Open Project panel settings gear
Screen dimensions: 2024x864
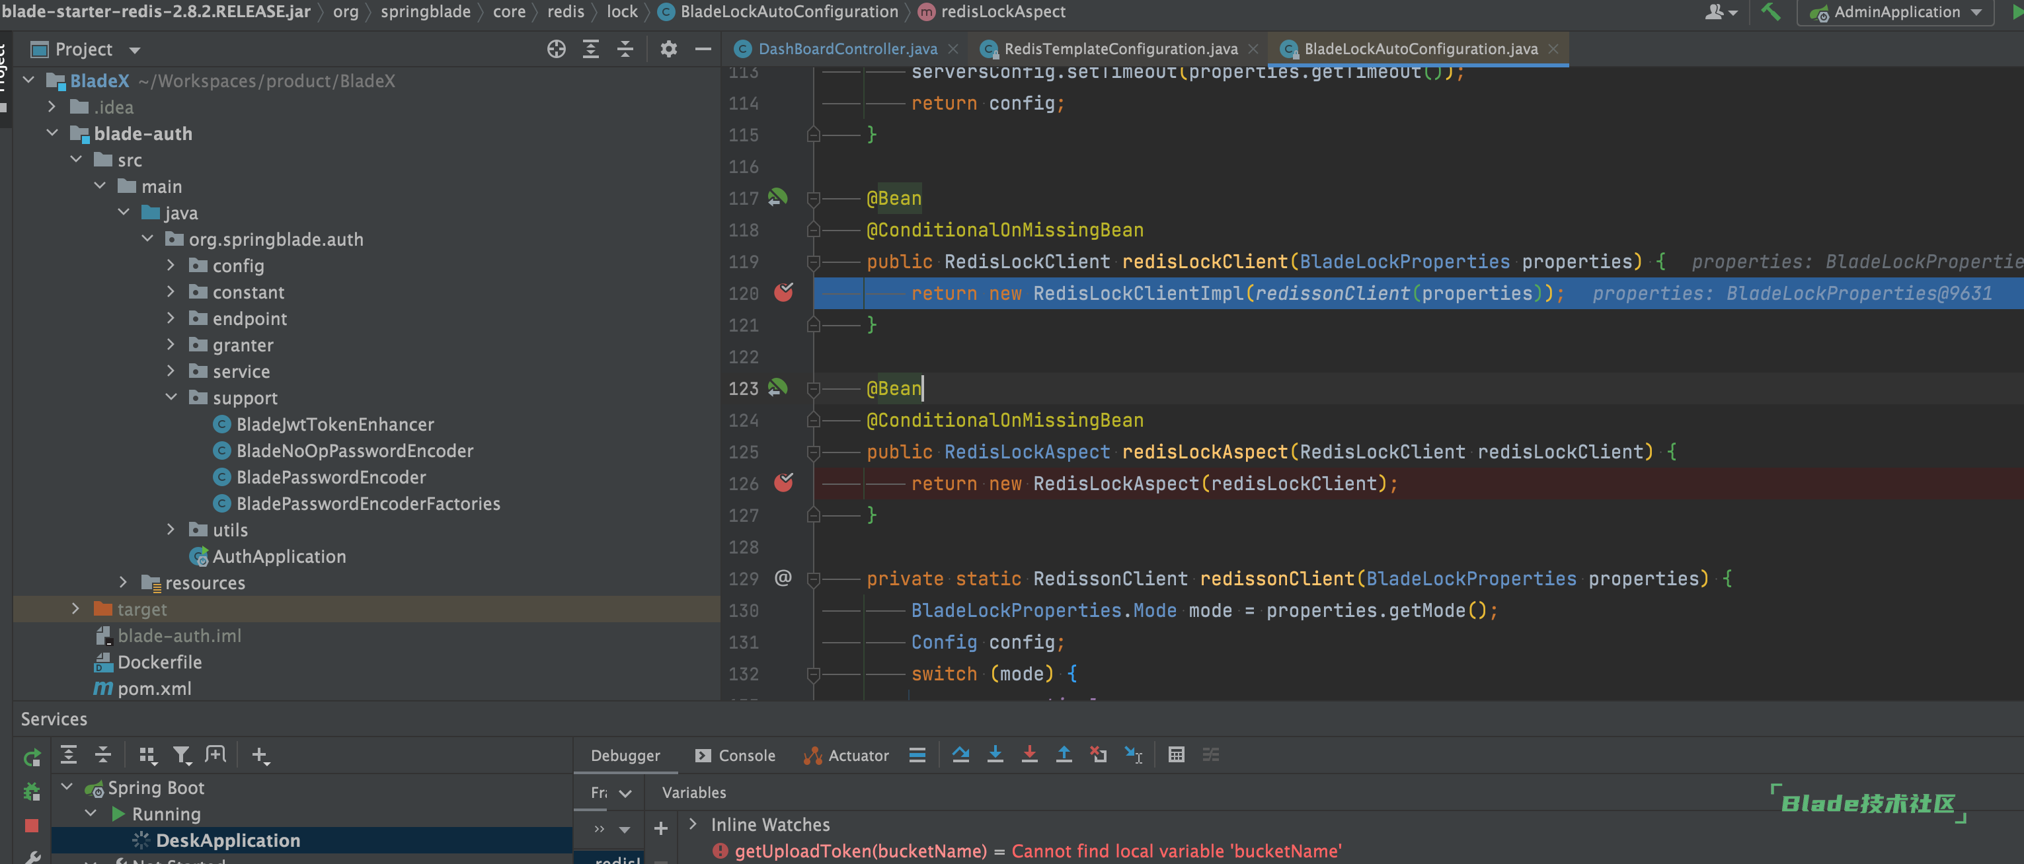[x=669, y=50]
